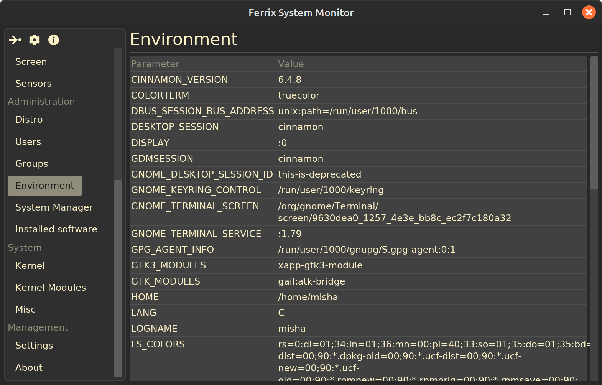602x385 pixels.
Task: Click the environment table vertical scrollbar
Action: (x=594, y=123)
